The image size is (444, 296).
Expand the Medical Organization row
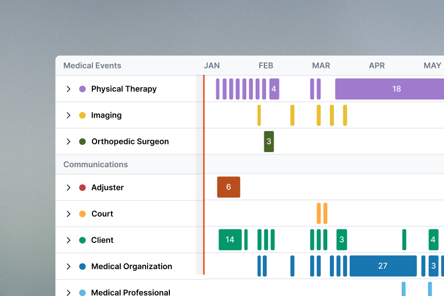pos(68,267)
